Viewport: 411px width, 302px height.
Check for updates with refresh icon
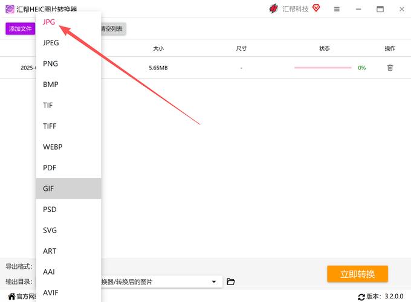(361, 297)
